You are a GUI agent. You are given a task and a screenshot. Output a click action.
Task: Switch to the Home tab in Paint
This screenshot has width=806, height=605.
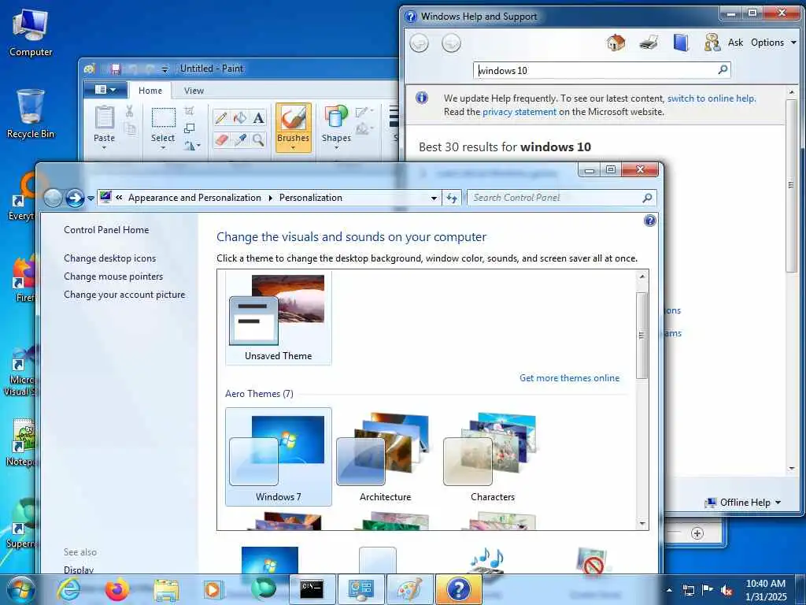point(150,91)
